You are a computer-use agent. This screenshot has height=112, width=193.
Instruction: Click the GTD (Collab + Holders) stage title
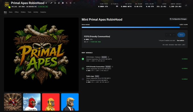[94, 57]
